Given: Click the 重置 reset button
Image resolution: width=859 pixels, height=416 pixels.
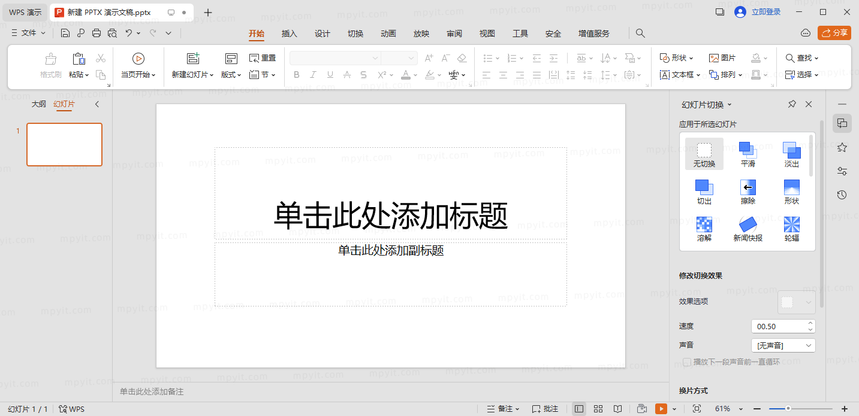Looking at the screenshot, I should click(x=263, y=58).
